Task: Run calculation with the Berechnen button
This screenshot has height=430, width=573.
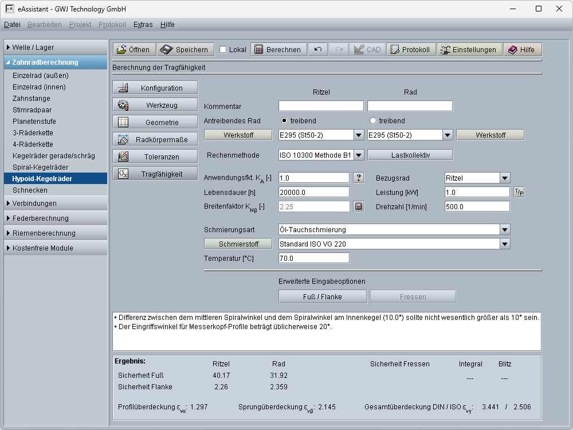Action: 278,49
